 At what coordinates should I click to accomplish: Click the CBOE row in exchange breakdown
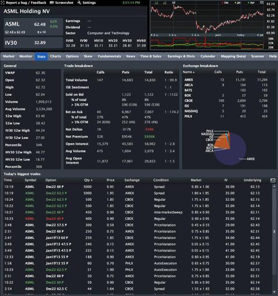click(229, 100)
